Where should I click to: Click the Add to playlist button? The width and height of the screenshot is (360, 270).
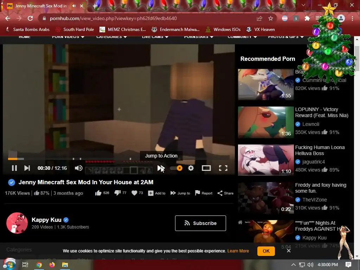157,193
